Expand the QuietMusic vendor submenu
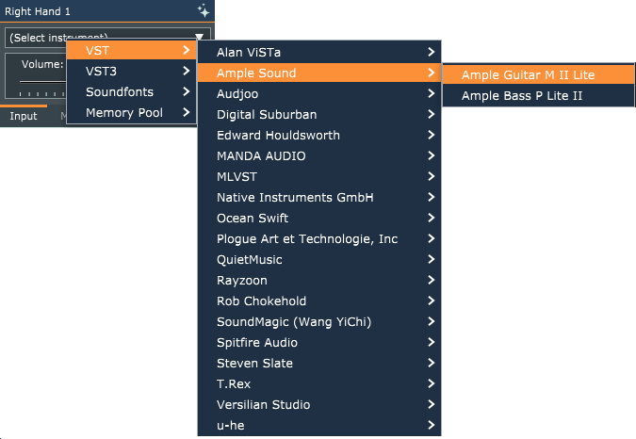636x439 pixels. click(319, 259)
